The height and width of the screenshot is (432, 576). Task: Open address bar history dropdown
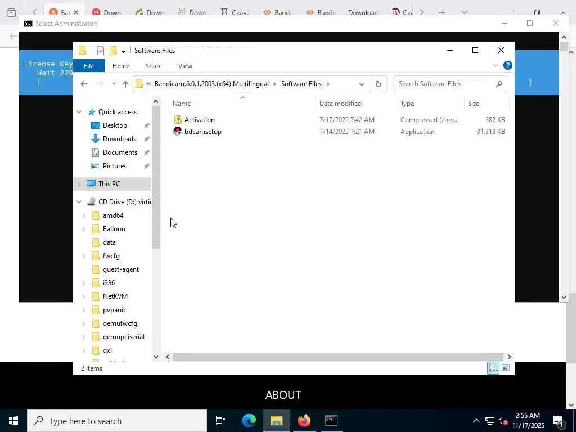tap(362, 84)
